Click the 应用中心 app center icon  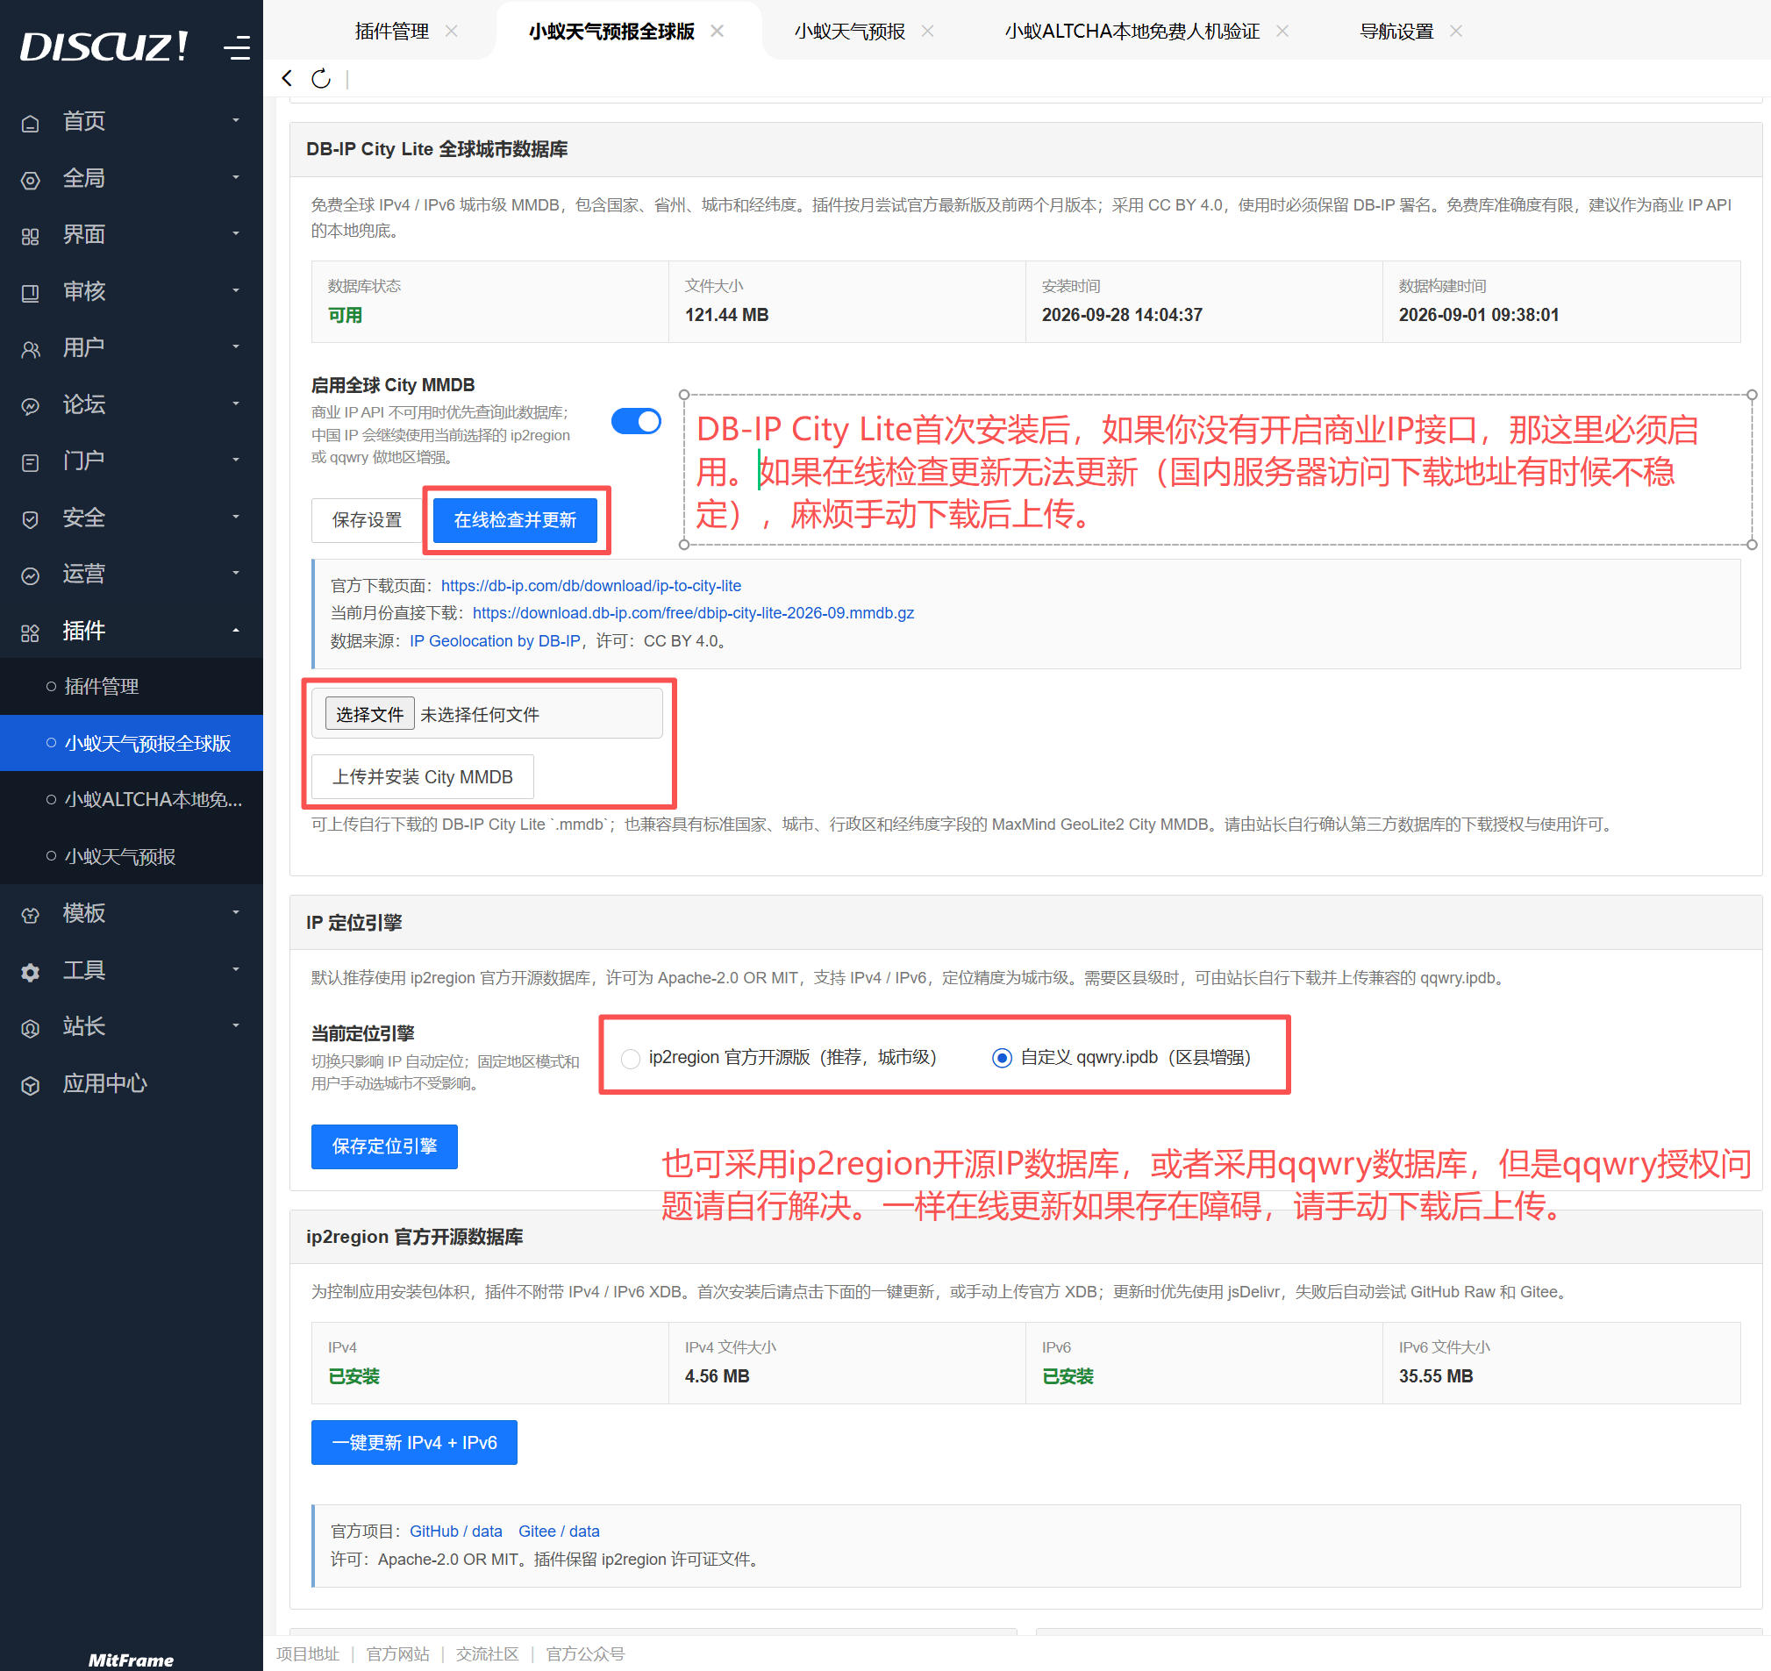click(x=31, y=1084)
